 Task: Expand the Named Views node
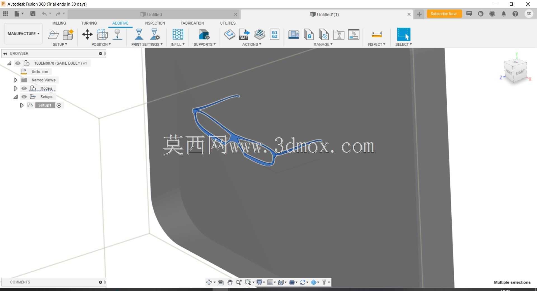pyautogui.click(x=15, y=80)
